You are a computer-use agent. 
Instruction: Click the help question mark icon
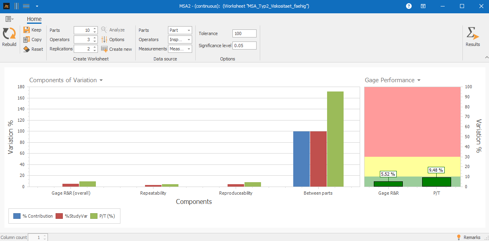[409, 6]
